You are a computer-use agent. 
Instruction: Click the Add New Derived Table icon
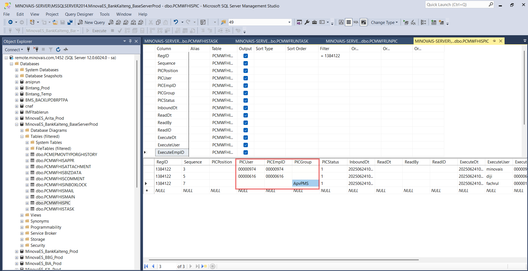tap(441, 22)
